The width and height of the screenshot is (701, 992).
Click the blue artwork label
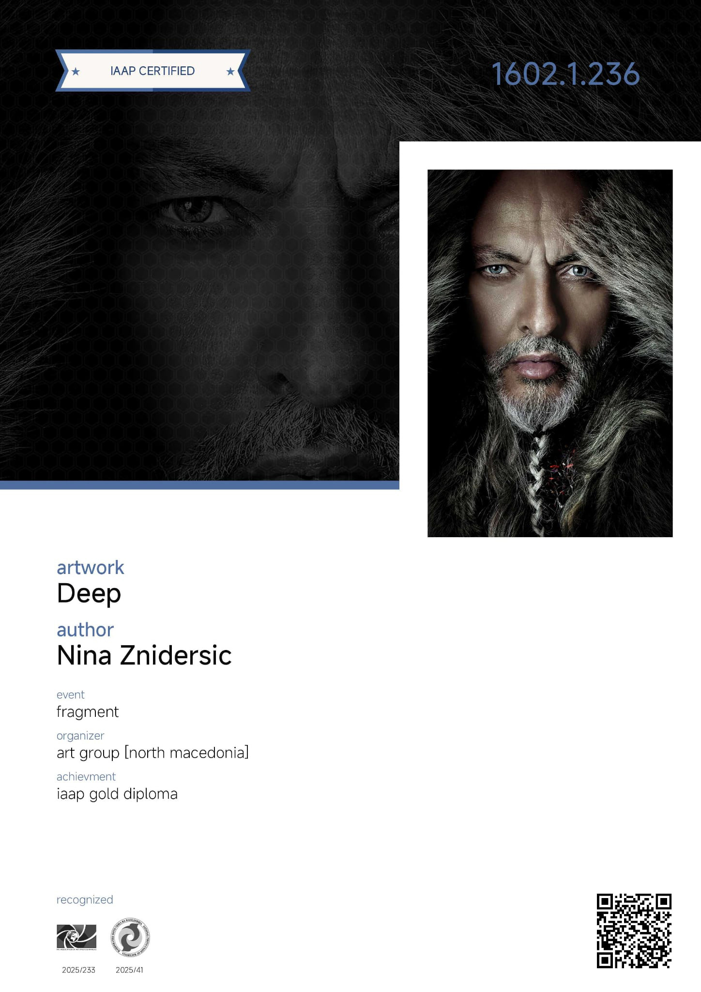91,567
